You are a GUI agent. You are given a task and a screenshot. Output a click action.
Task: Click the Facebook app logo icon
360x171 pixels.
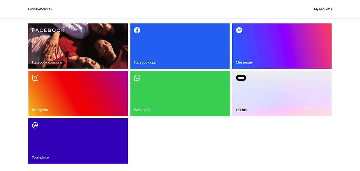(x=137, y=30)
